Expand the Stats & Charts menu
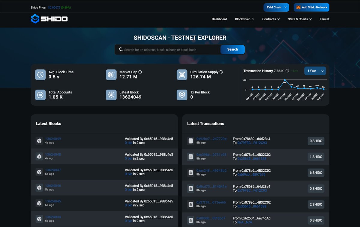Screen dimensions: 360x227 pos(300,19)
